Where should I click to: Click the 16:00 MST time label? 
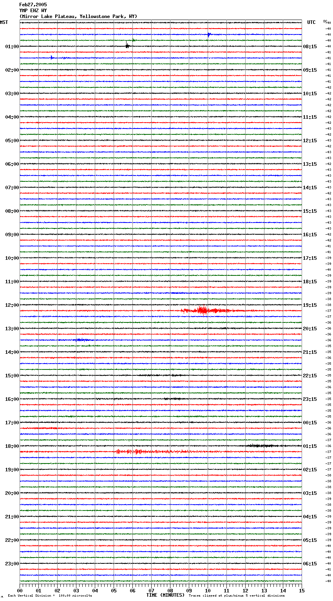tap(12, 399)
